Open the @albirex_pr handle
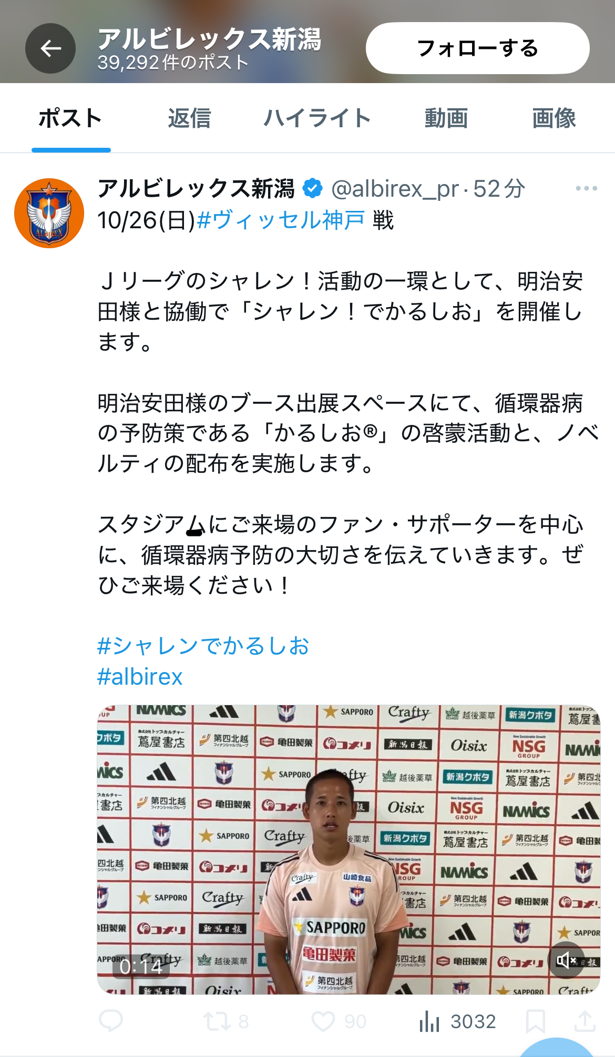 point(395,188)
